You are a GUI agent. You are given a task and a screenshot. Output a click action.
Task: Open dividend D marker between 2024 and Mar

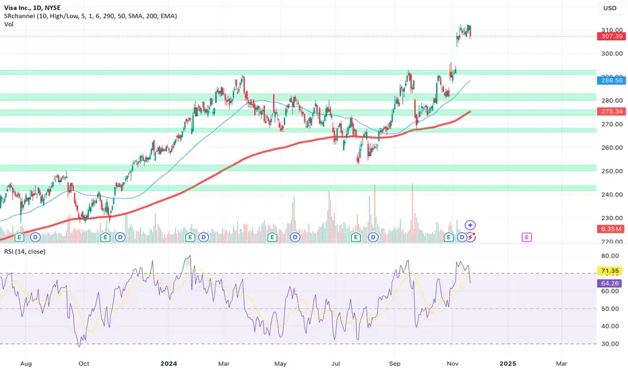(203, 237)
